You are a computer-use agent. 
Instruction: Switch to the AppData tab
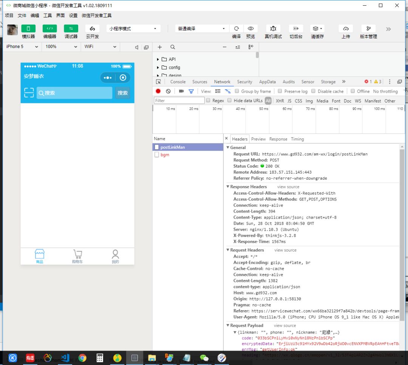(x=267, y=82)
